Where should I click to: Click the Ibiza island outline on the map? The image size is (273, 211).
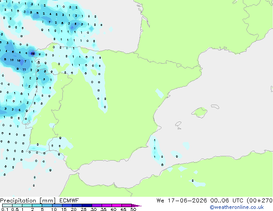pyautogui.click(x=178, y=124)
